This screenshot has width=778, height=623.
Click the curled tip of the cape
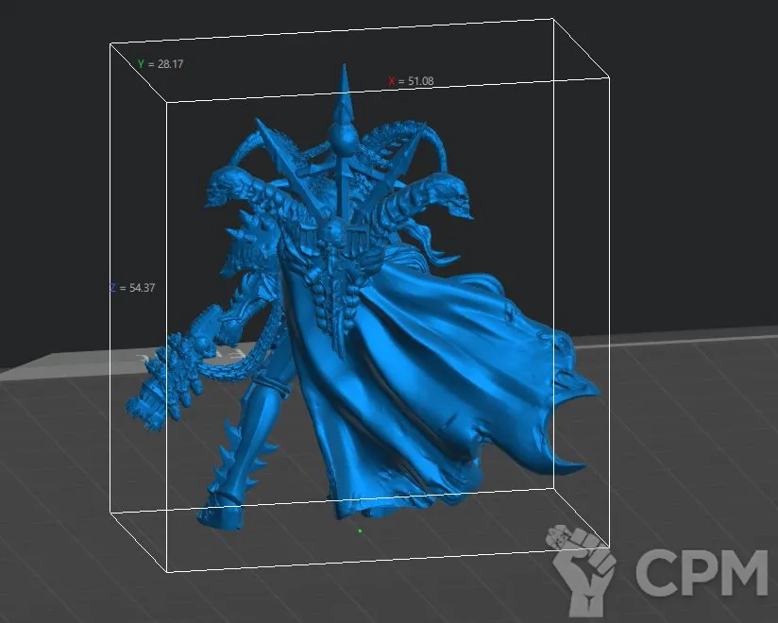click(567, 464)
